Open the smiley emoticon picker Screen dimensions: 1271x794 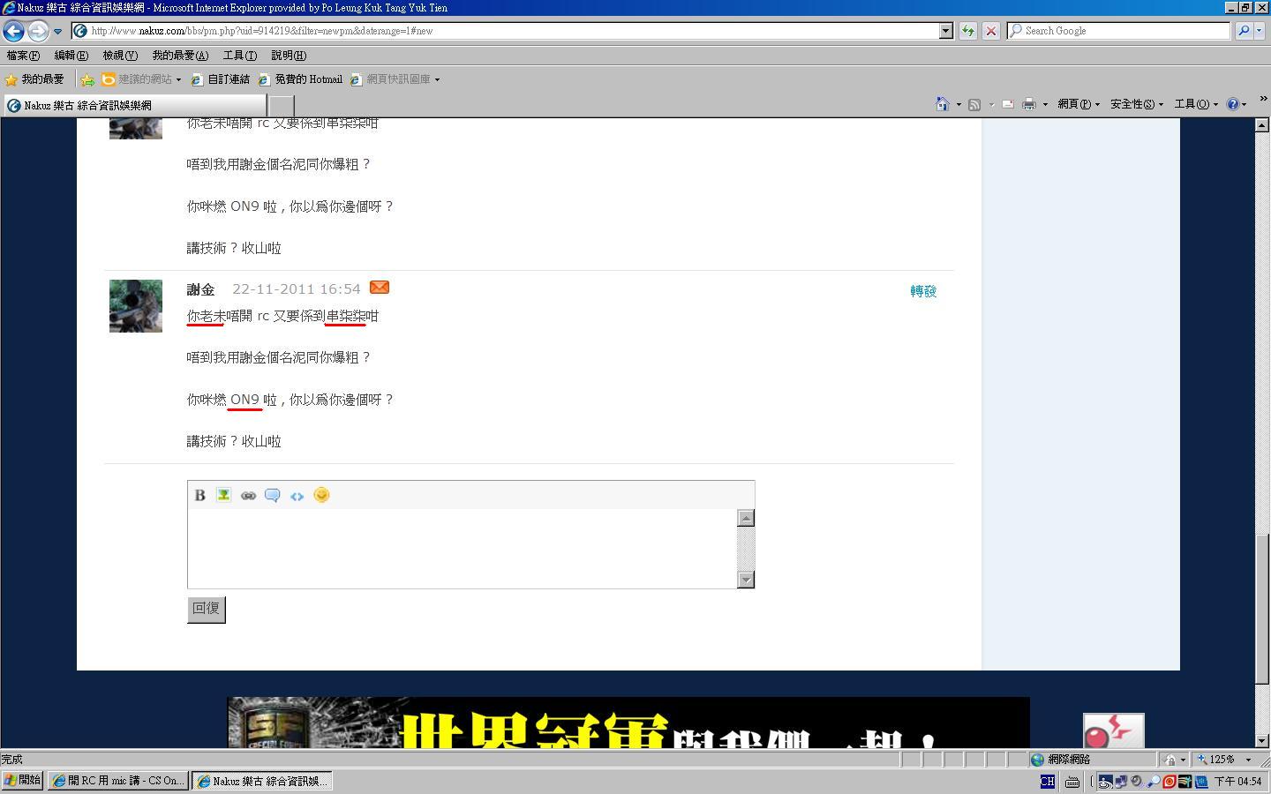(321, 495)
